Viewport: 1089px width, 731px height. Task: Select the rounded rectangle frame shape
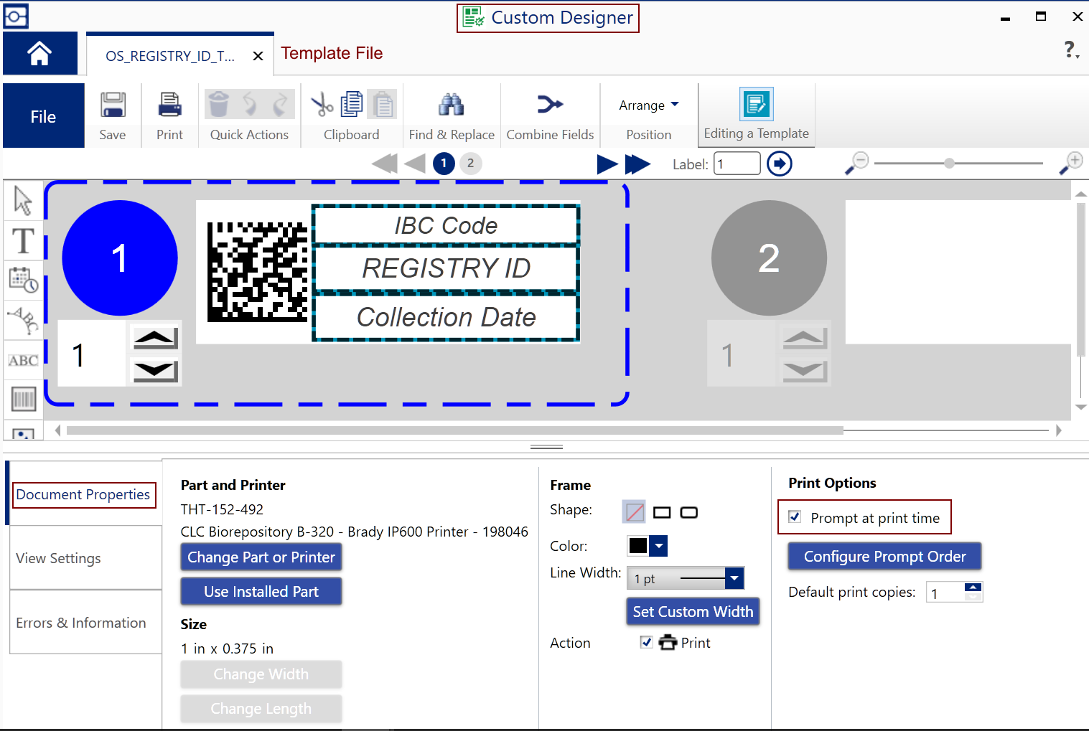(688, 512)
